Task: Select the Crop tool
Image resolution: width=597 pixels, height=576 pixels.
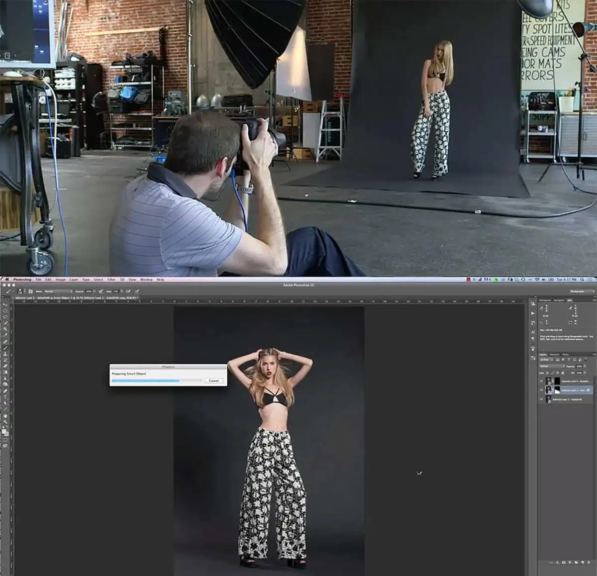Action: (x=5, y=329)
